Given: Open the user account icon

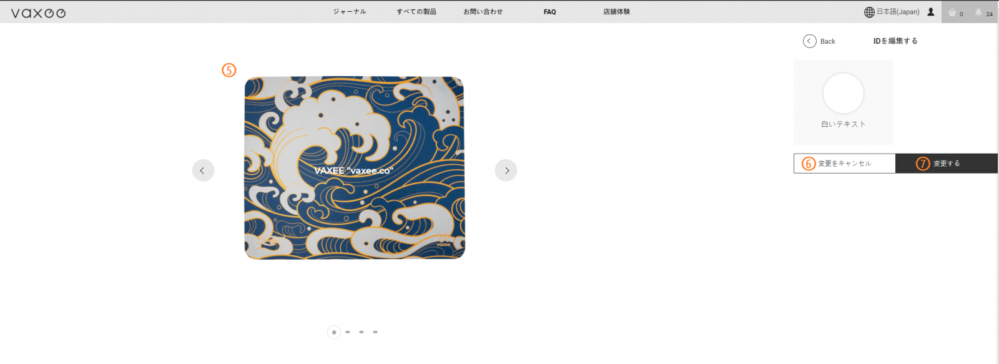Looking at the screenshot, I should coord(930,12).
